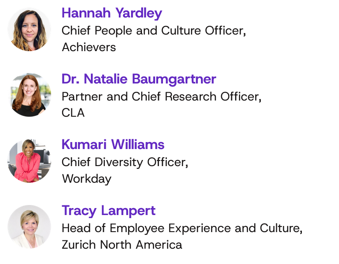
Task: Click Tracy Lampert's profile photo
Action: 29,227
